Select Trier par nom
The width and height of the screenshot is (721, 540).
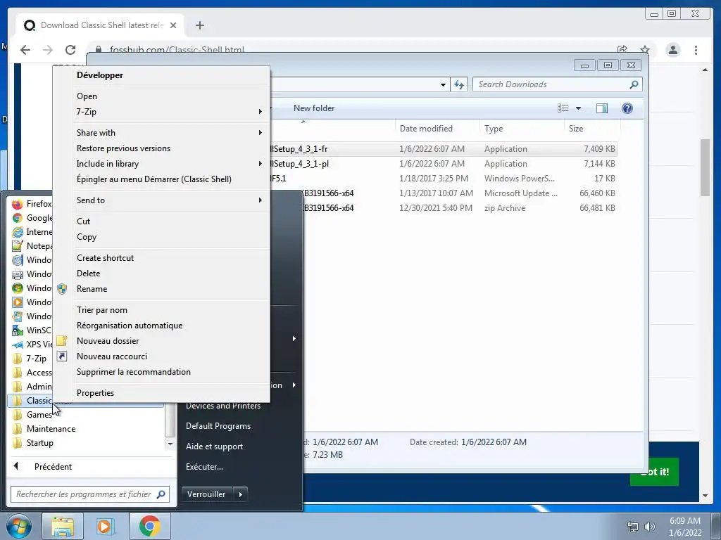pyautogui.click(x=102, y=310)
